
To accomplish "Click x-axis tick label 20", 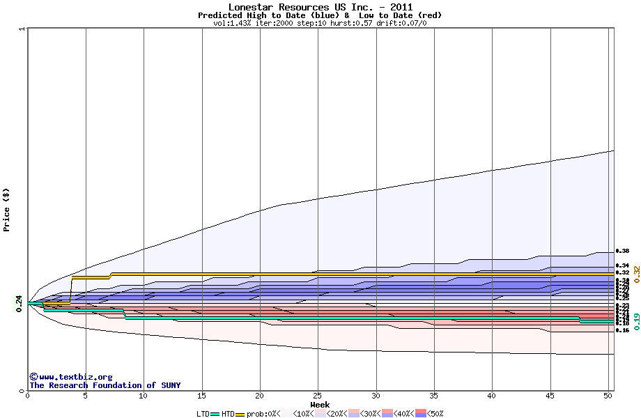I will [260, 396].
